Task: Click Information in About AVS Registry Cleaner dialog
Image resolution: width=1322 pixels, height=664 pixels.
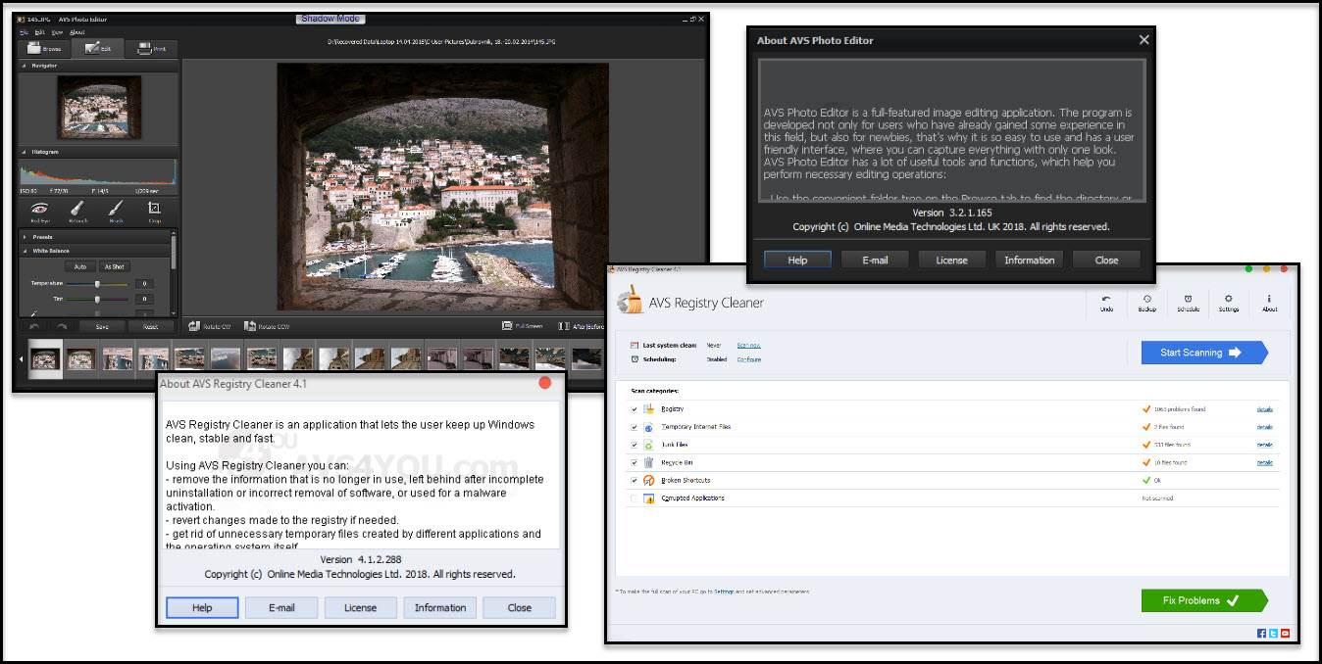Action: (440, 607)
